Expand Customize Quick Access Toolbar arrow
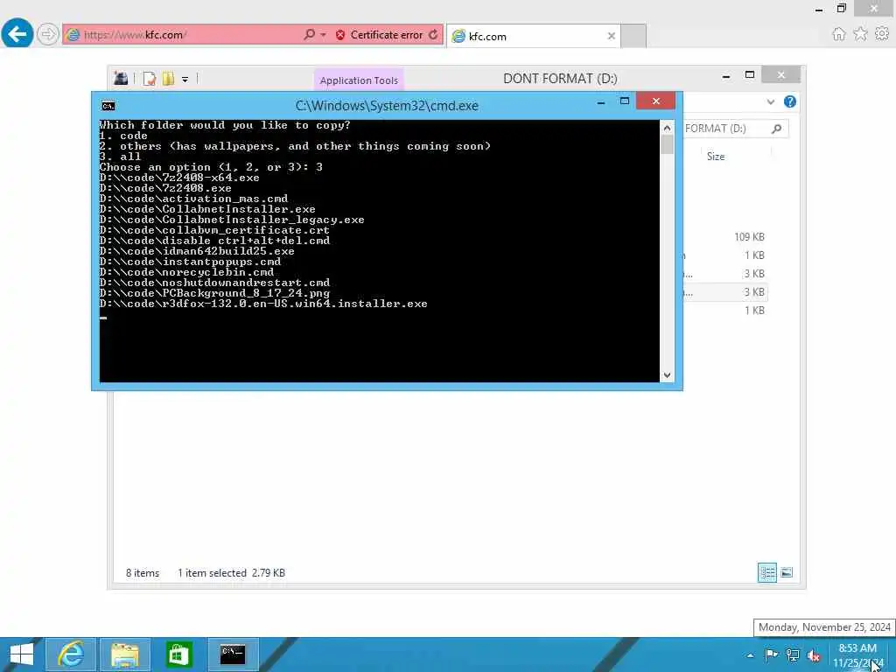Image resolution: width=896 pixels, height=672 pixels. [185, 80]
